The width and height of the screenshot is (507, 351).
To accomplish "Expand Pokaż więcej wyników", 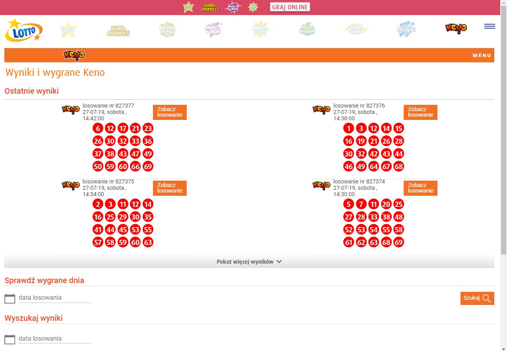I will point(249,262).
